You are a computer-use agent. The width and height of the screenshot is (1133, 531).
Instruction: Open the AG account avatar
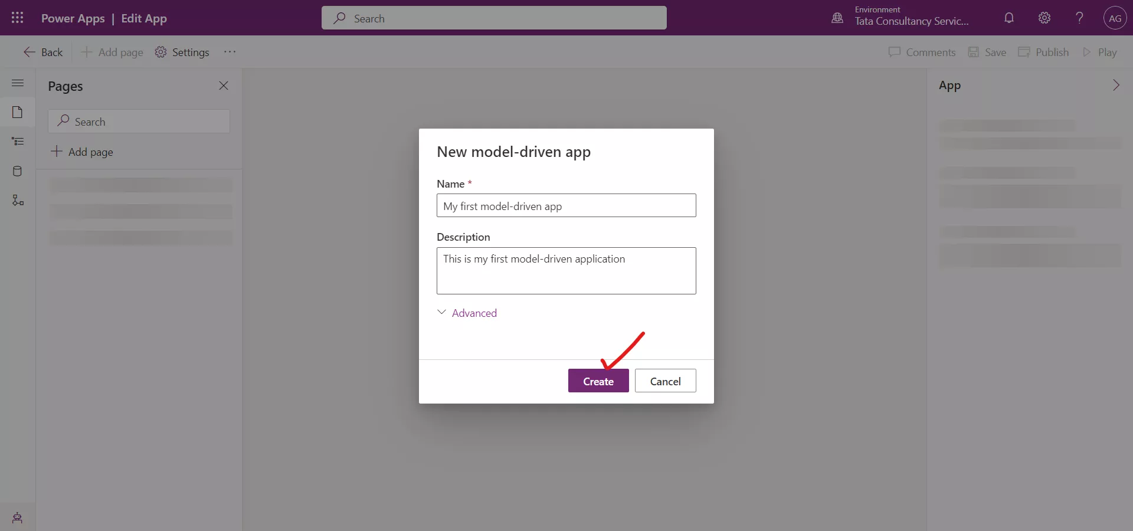click(1115, 18)
